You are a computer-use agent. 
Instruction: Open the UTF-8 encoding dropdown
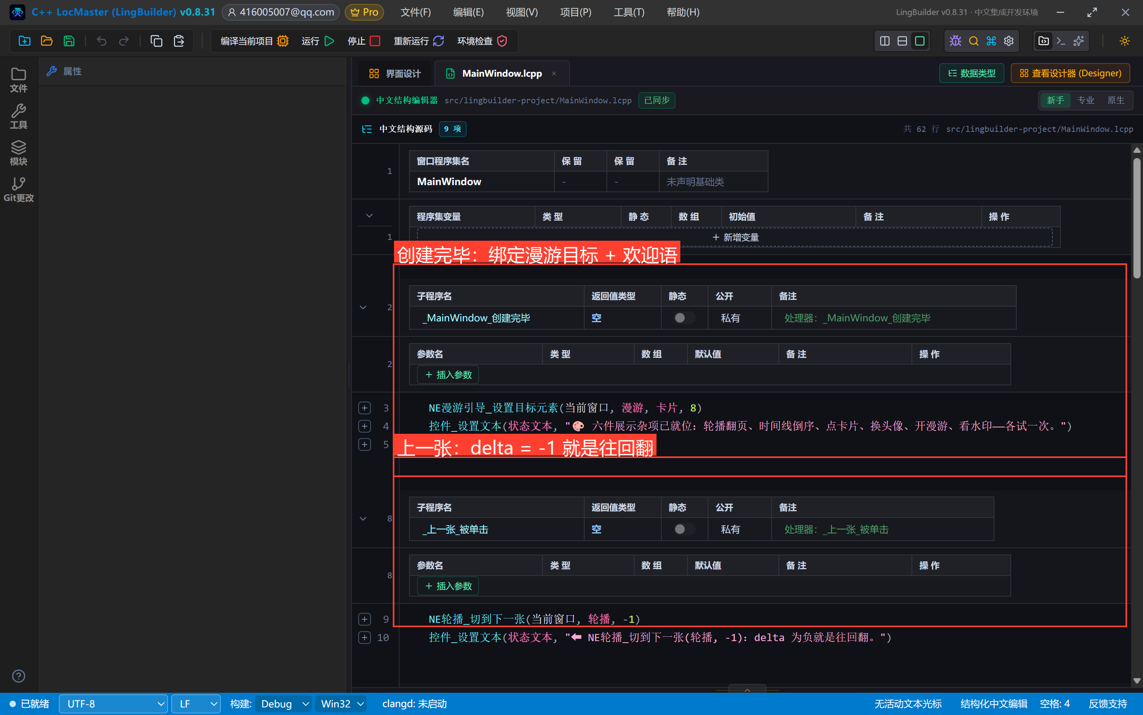point(113,703)
